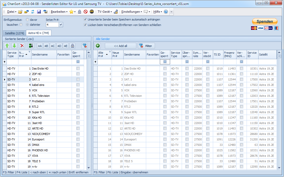Click the '<< Add all' button

coord(121,46)
